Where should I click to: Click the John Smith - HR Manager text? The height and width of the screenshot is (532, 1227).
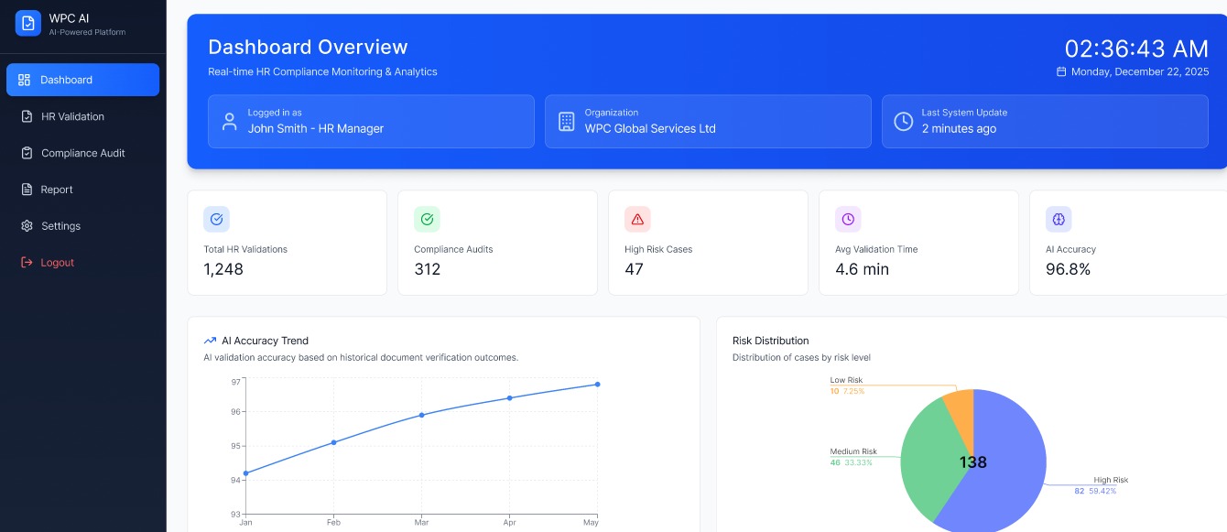316,129
